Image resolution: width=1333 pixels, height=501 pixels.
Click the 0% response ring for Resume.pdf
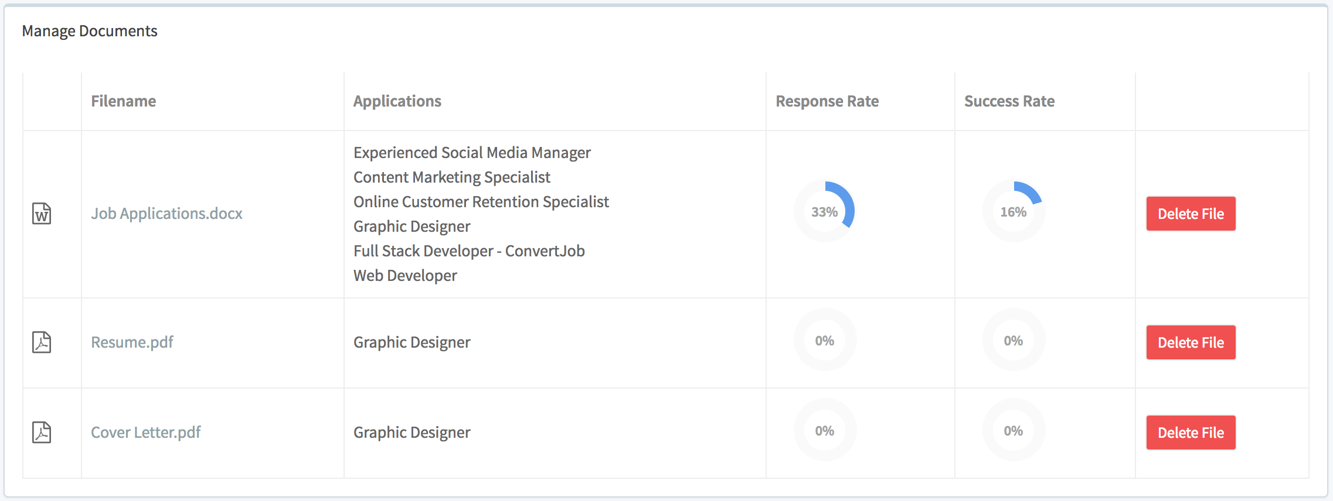(824, 341)
